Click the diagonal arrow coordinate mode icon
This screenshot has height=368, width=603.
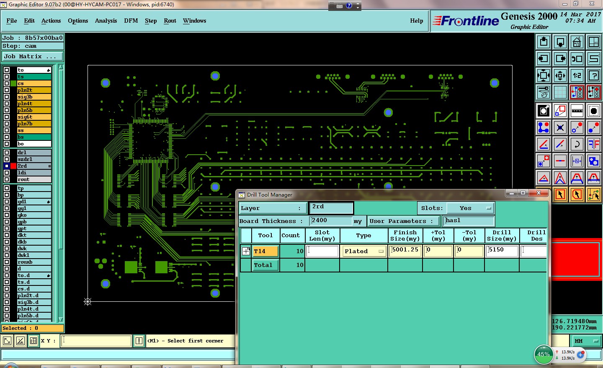[x=7, y=341]
